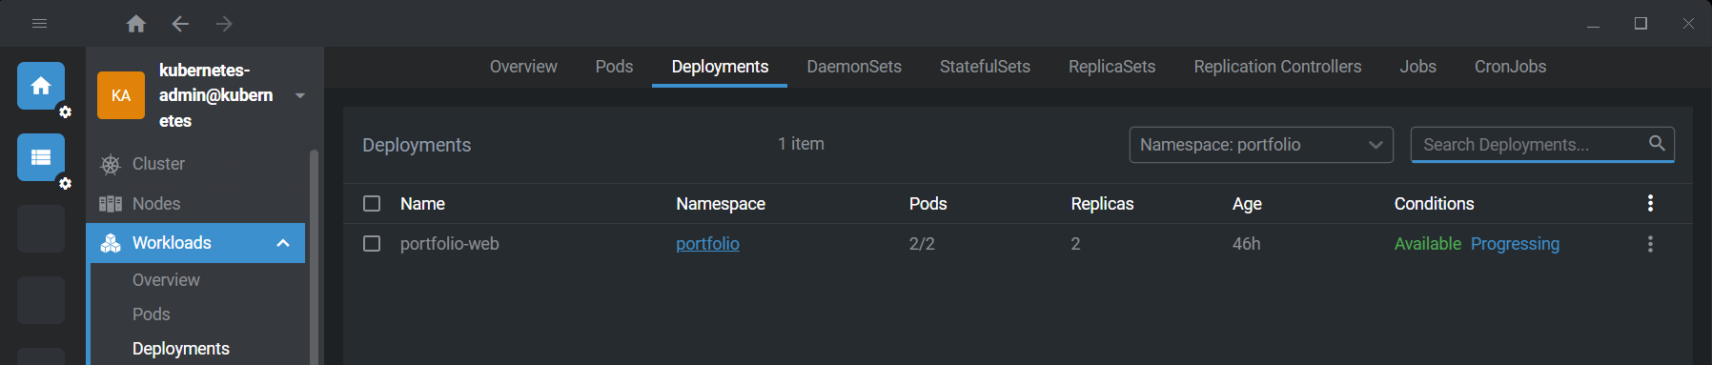
Task: Open the table columns options menu
Action: (x=1650, y=203)
